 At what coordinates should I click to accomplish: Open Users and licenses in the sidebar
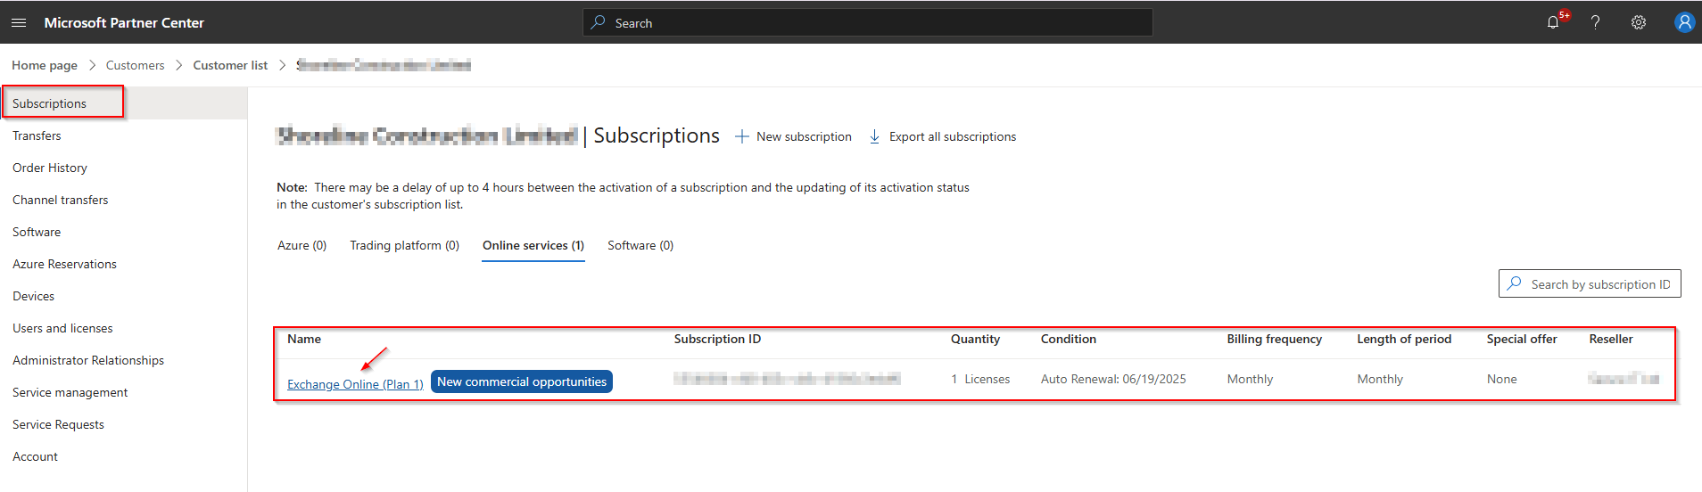click(x=62, y=328)
